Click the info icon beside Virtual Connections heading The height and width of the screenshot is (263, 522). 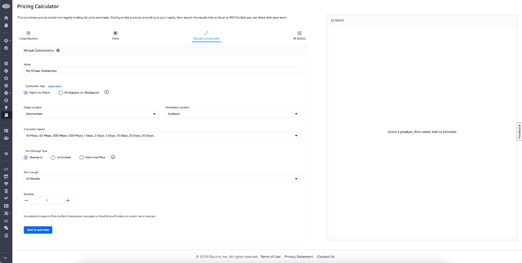coord(58,50)
